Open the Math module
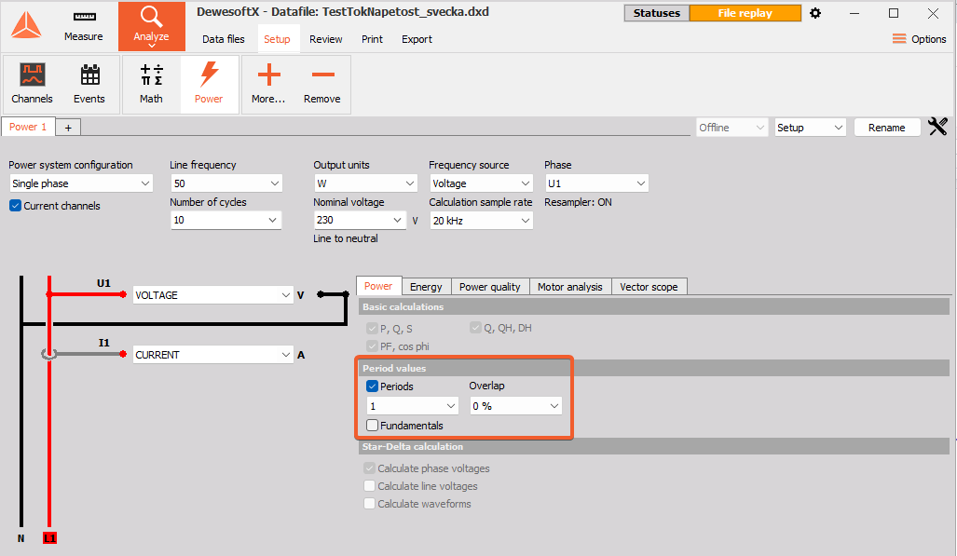This screenshot has width=957, height=556. coord(151,84)
